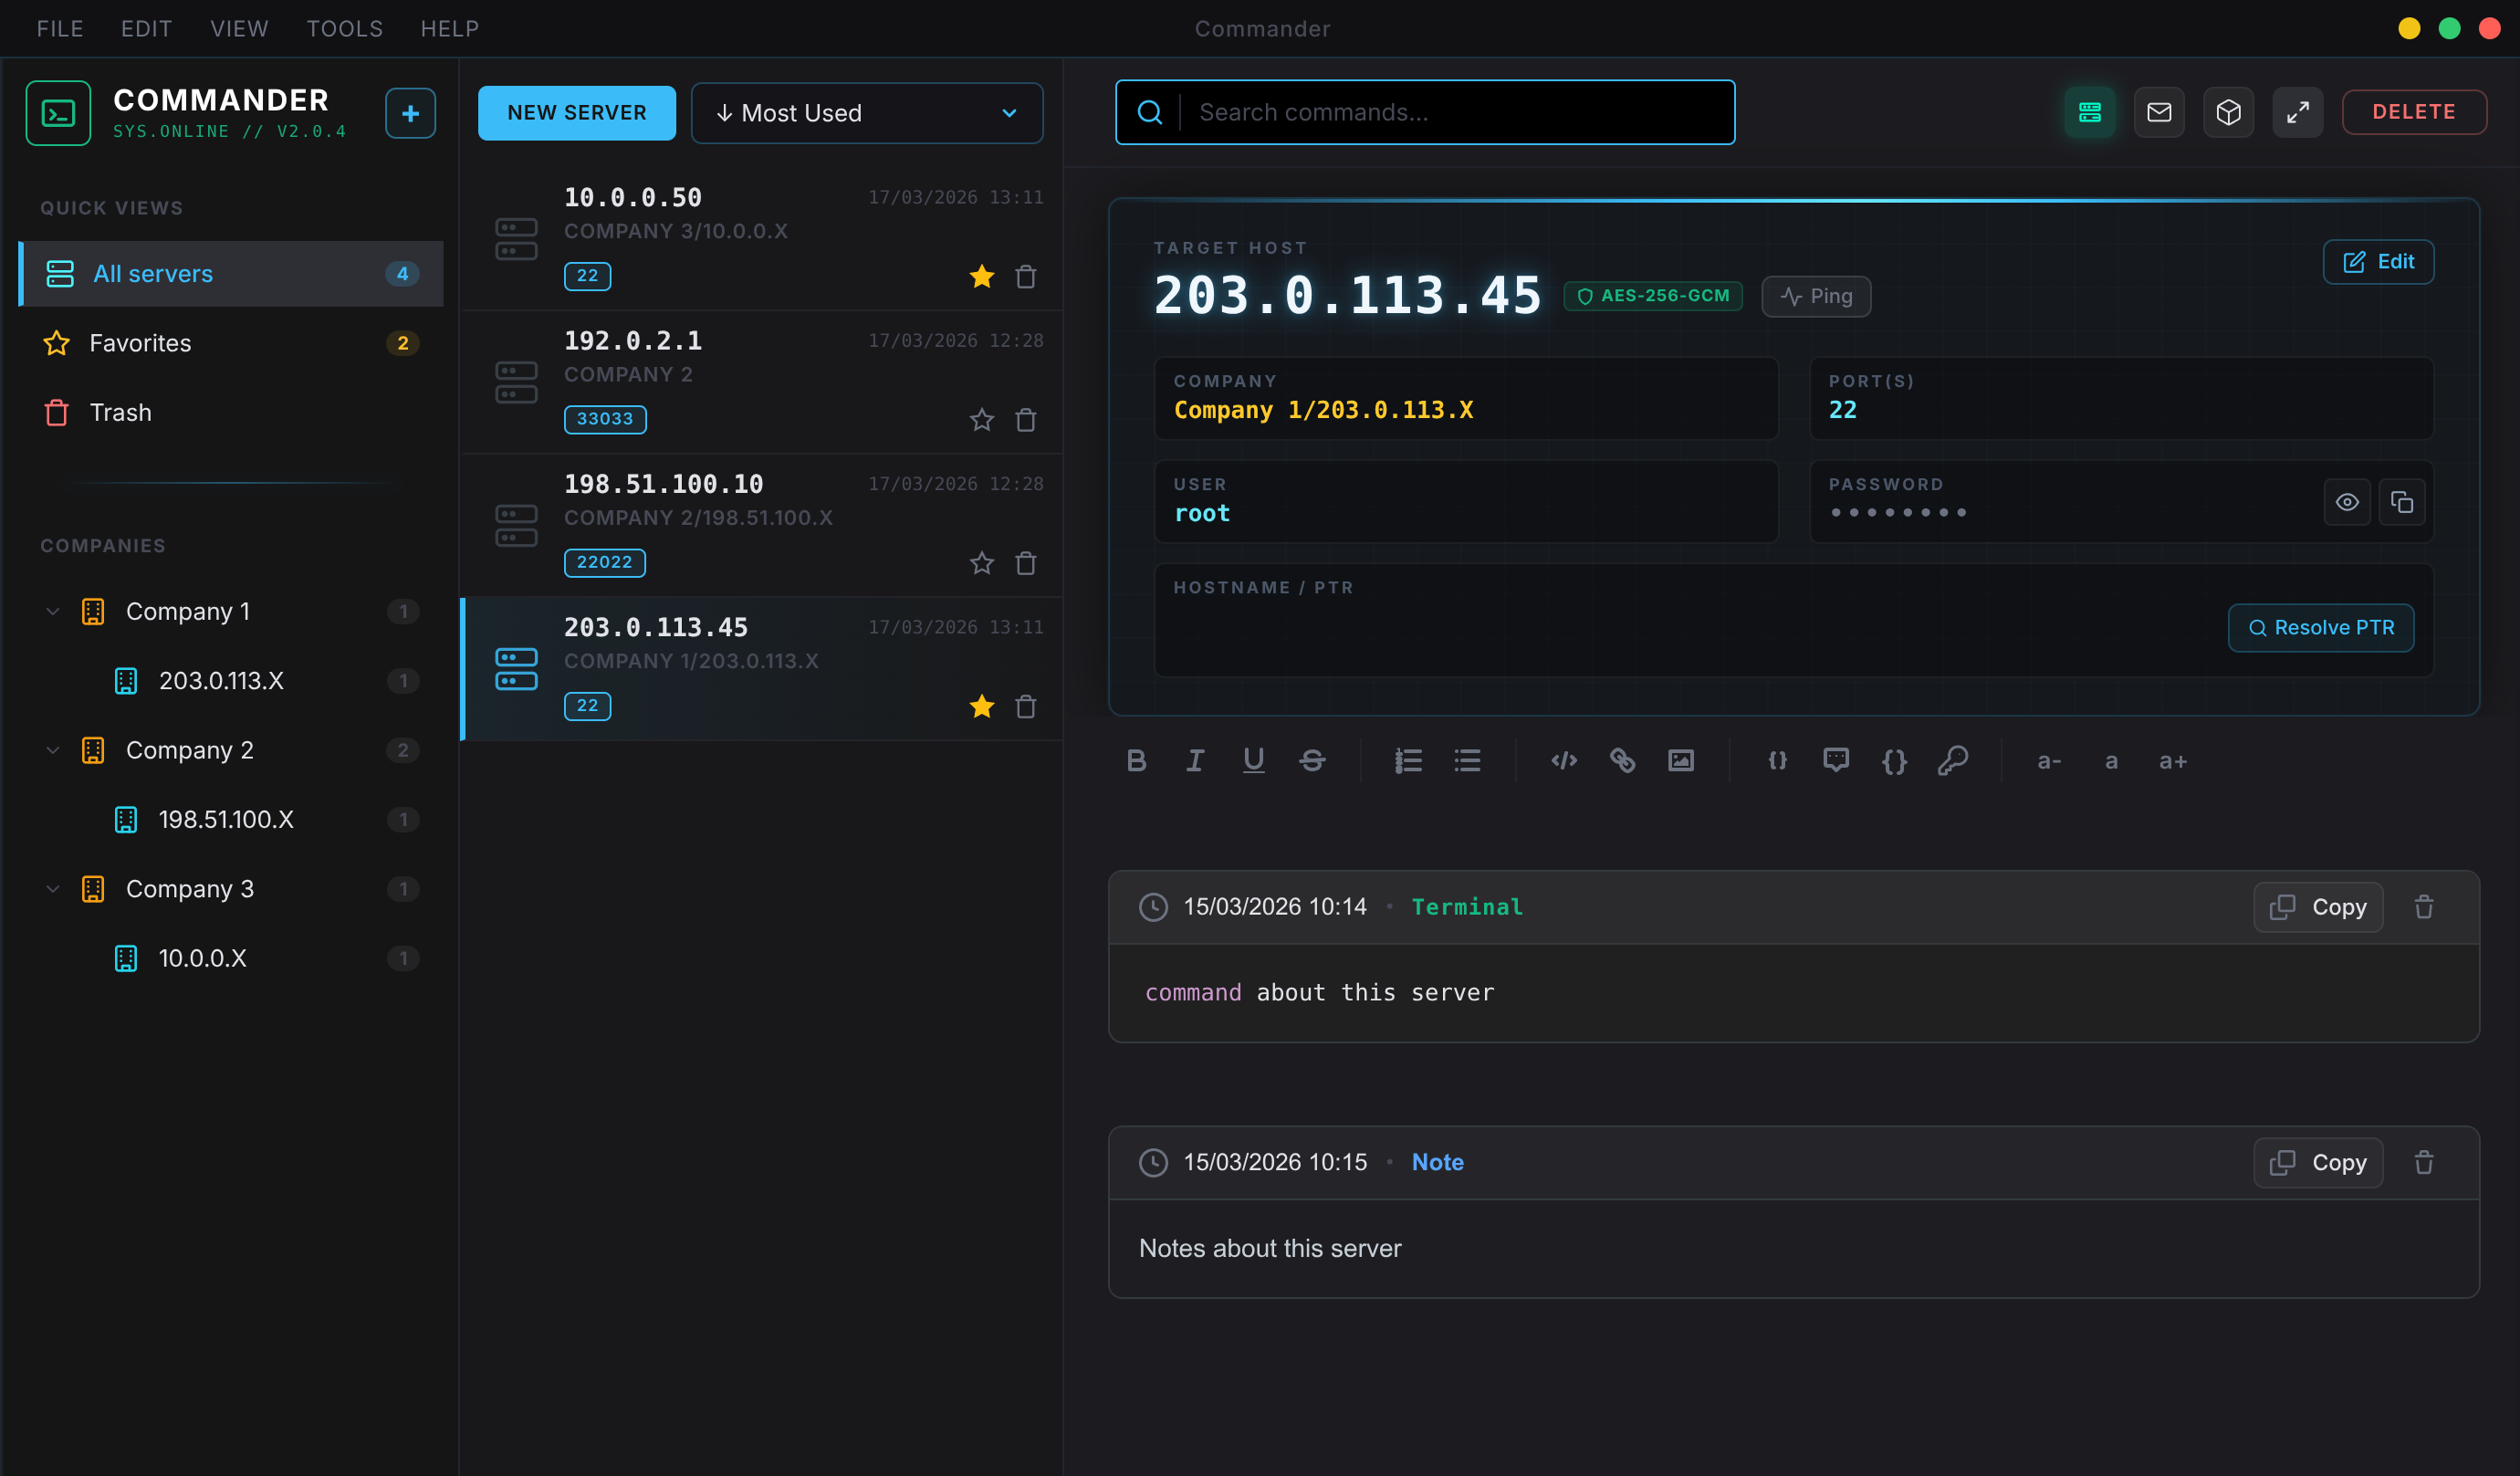Viewport: 2520px width, 1476px height.
Task: Insert bulleted list in editor
Action: 1467,761
